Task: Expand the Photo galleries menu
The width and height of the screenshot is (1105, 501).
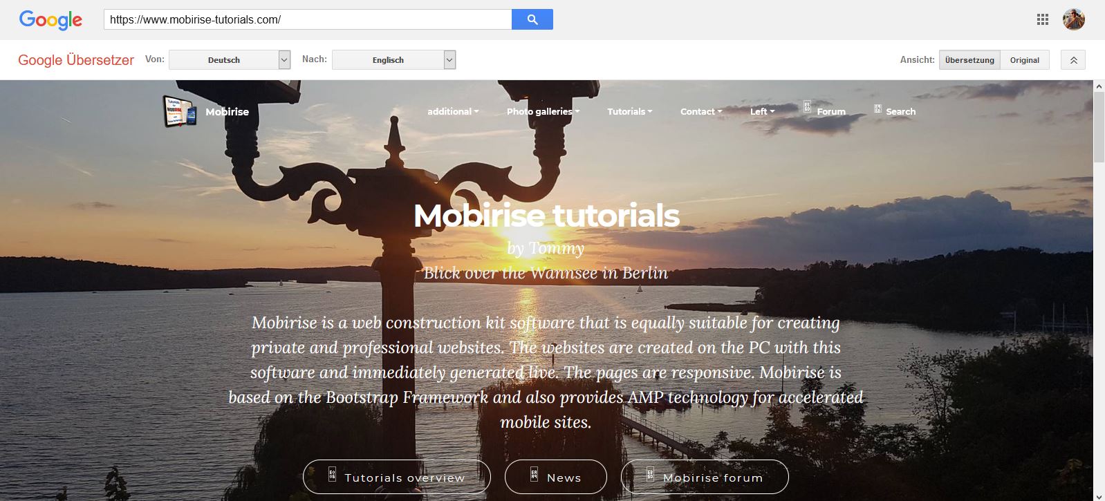Action: (543, 111)
